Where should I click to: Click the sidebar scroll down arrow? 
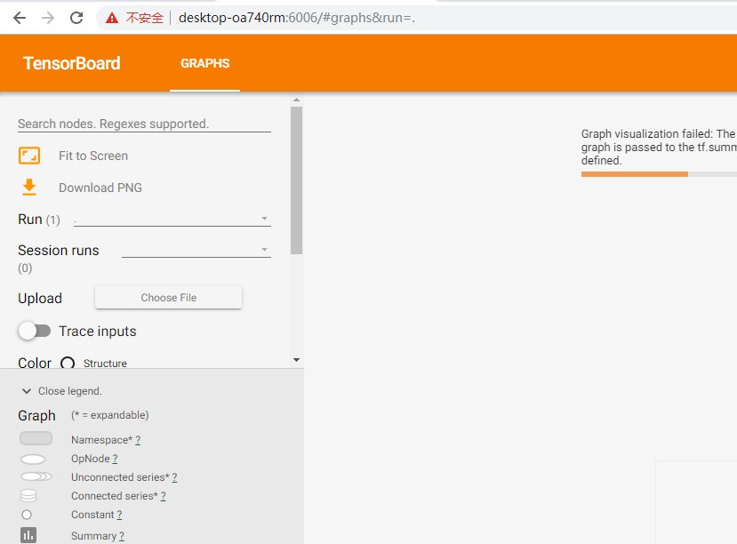click(x=296, y=360)
